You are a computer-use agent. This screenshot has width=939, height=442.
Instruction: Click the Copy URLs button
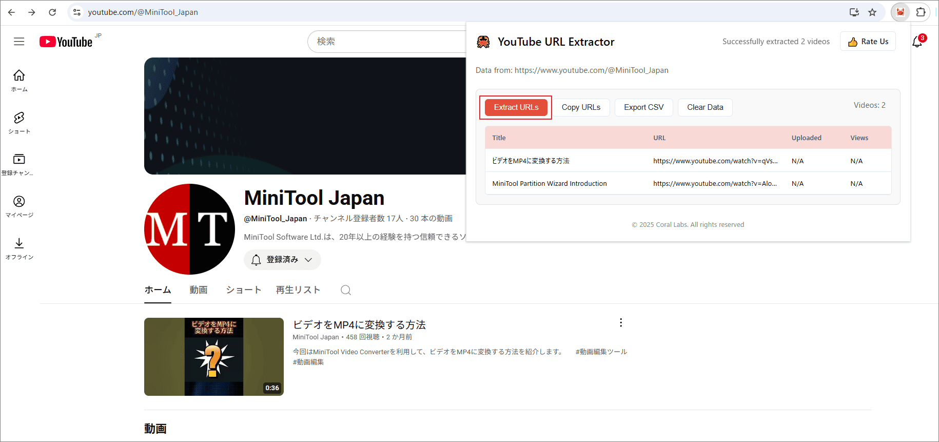point(581,107)
